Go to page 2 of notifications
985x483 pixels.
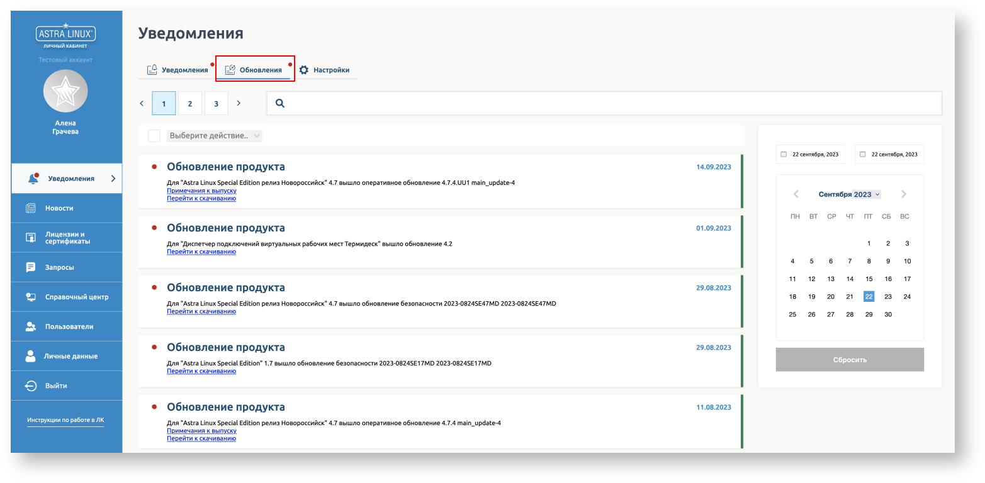pyautogui.click(x=190, y=104)
